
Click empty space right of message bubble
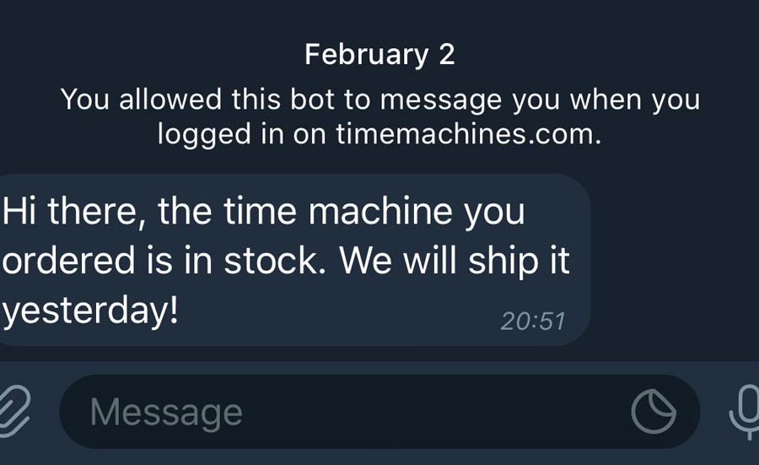click(675, 260)
